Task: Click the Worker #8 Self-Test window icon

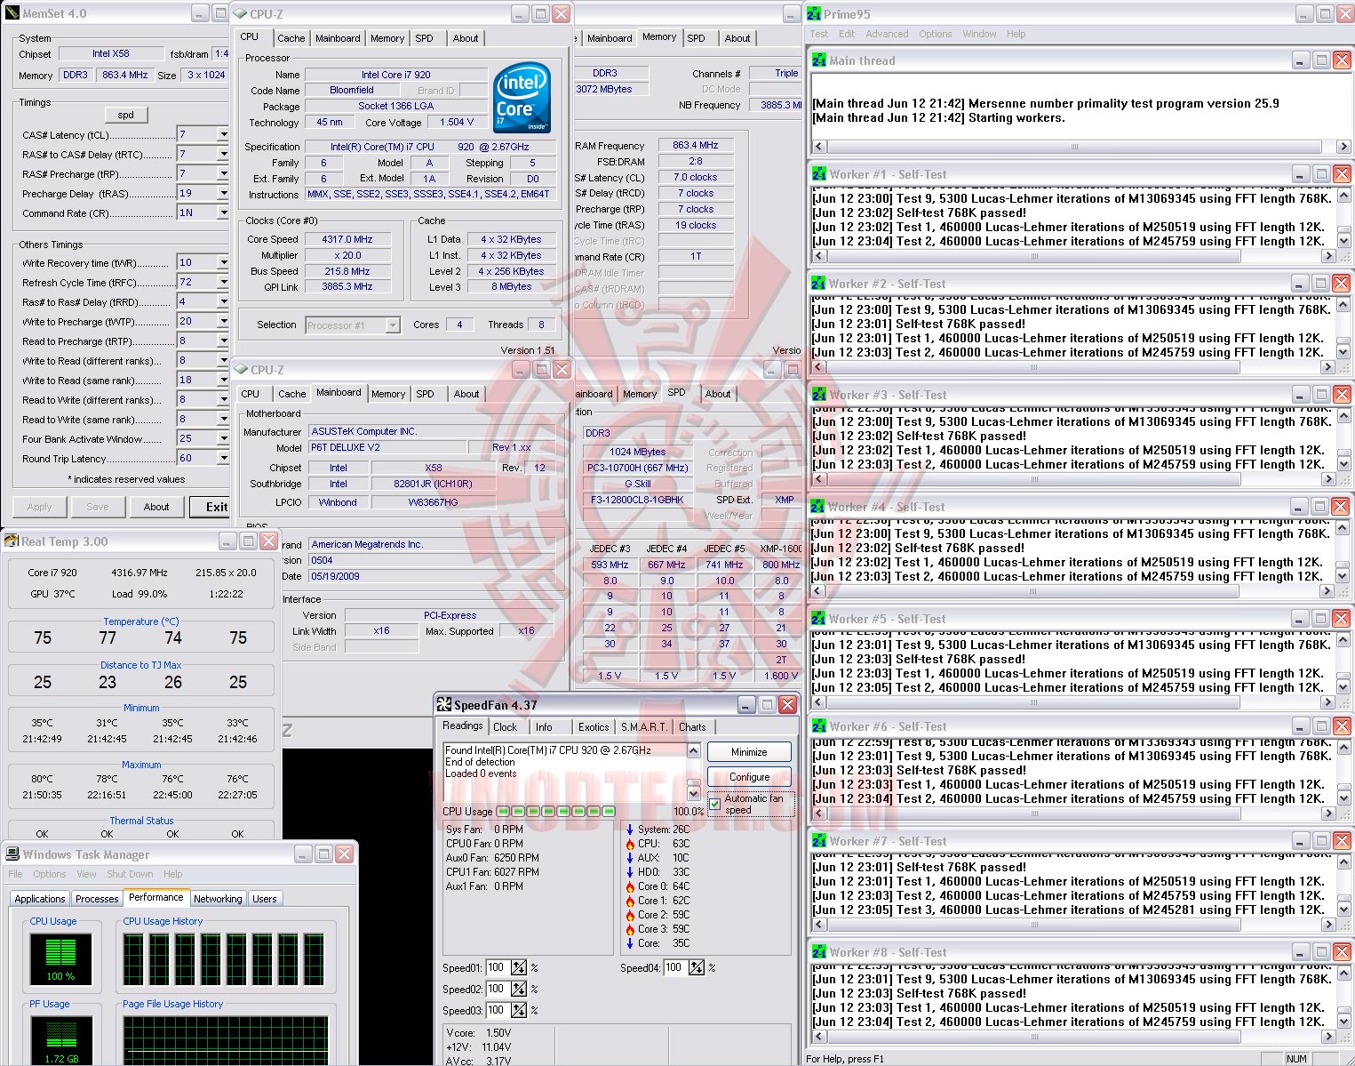Action: tap(819, 952)
